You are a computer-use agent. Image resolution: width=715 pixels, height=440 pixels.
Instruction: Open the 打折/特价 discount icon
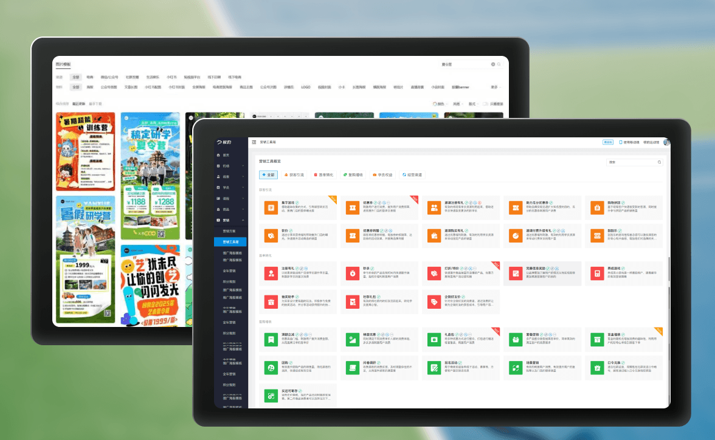click(433, 273)
